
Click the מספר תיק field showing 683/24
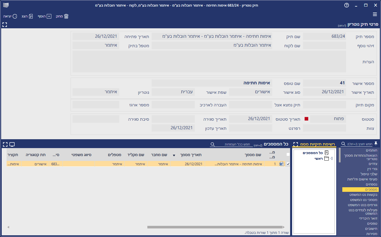click(324, 36)
